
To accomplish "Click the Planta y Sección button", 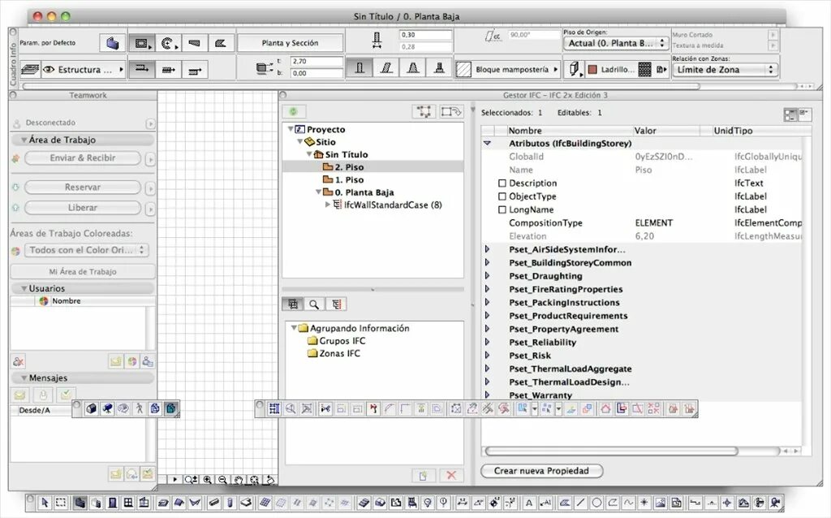I will tap(291, 43).
